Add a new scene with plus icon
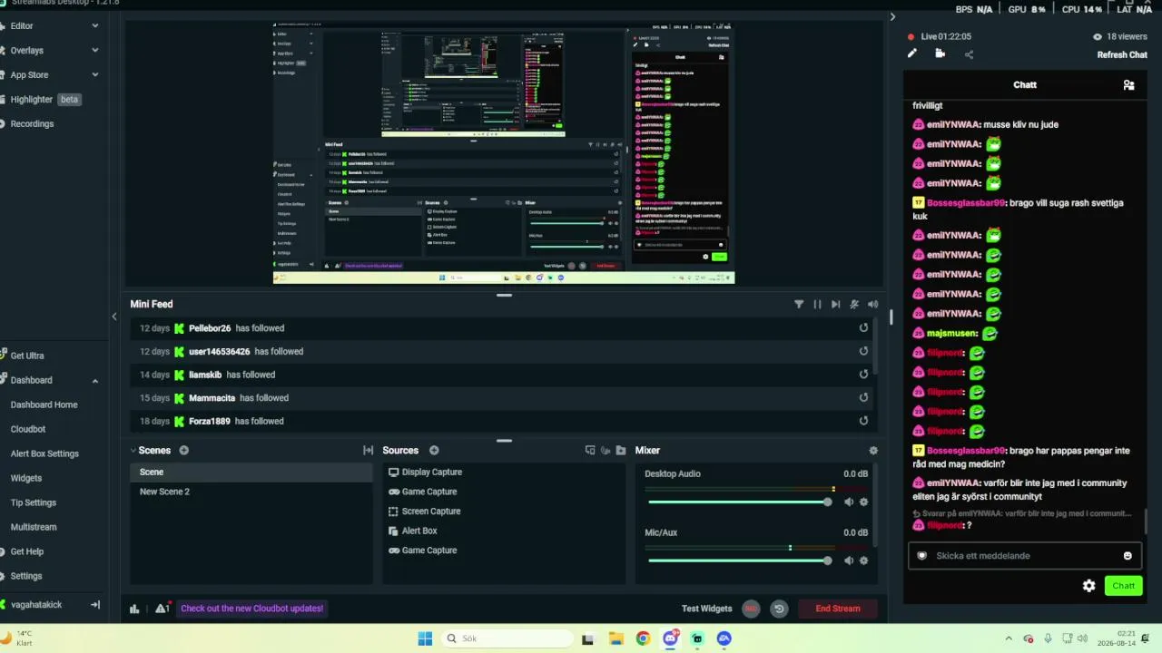The height and width of the screenshot is (653, 1162). click(183, 450)
